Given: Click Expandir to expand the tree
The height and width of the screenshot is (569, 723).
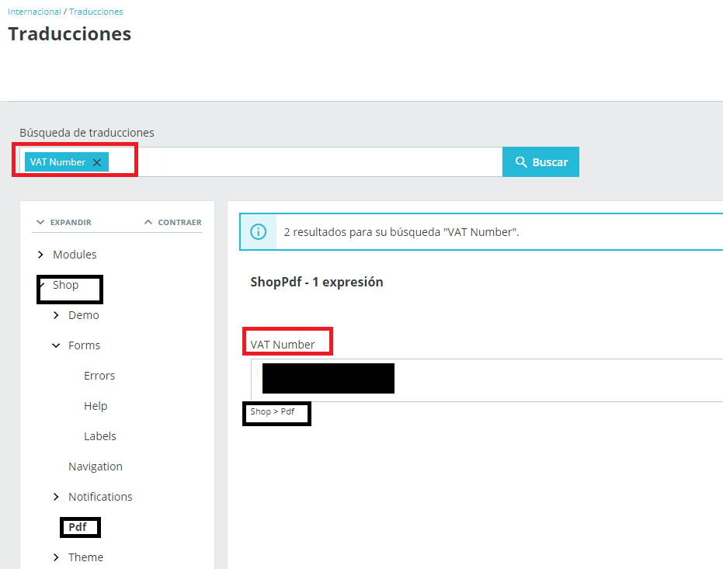Looking at the screenshot, I should tap(64, 222).
